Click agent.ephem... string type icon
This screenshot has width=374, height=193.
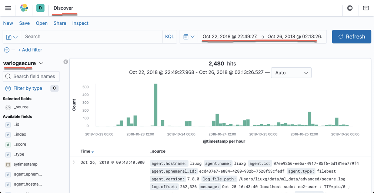pos(8,175)
